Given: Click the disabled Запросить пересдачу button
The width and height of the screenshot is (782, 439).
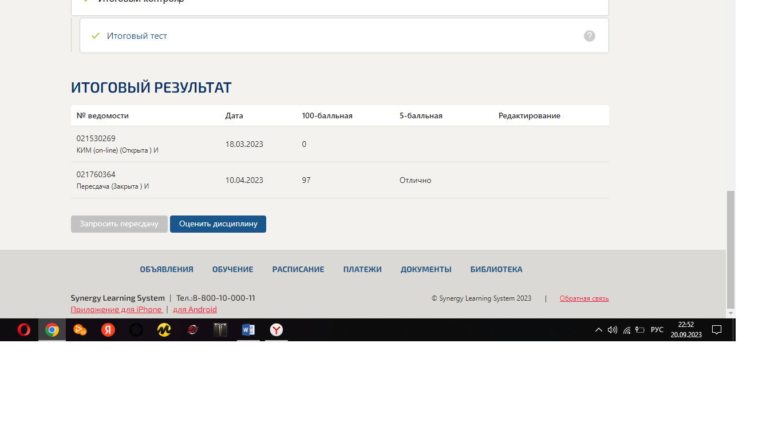Looking at the screenshot, I should 119,224.
